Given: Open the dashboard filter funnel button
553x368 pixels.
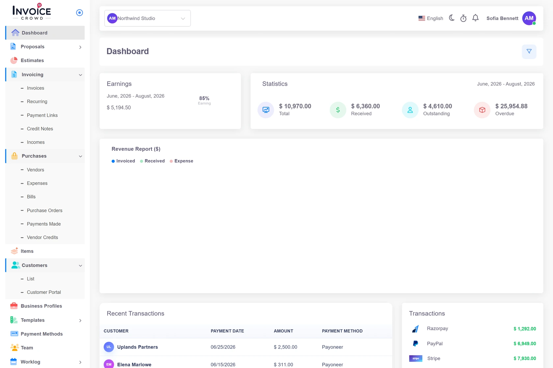Looking at the screenshot, I should (x=529, y=52).
